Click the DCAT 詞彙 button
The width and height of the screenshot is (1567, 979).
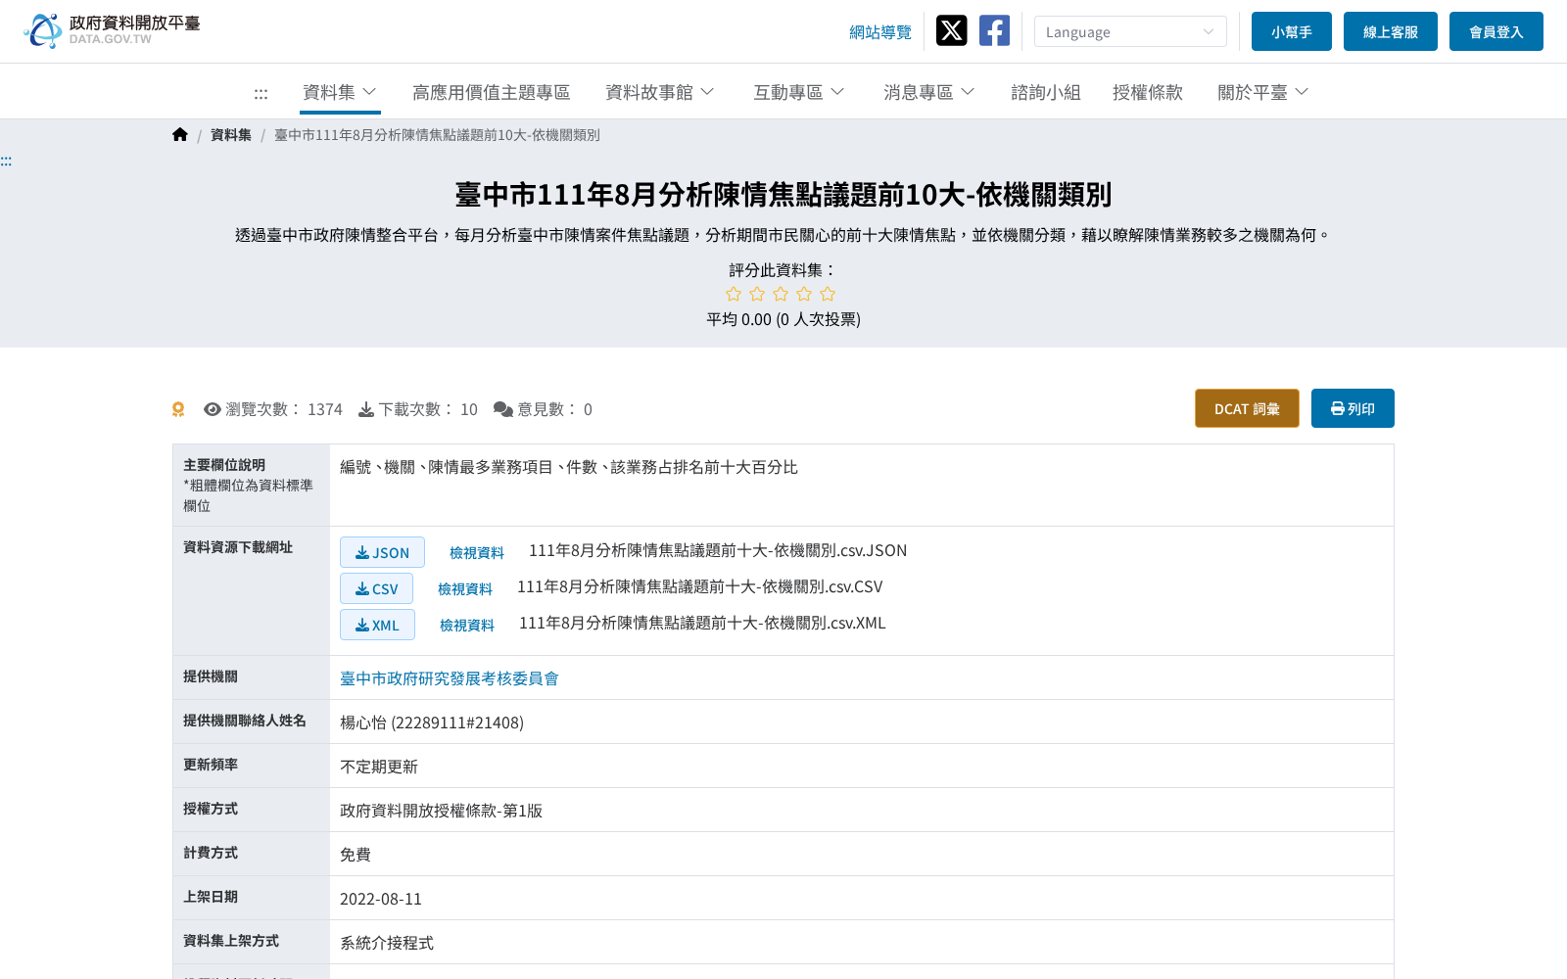pos(1247,408)
